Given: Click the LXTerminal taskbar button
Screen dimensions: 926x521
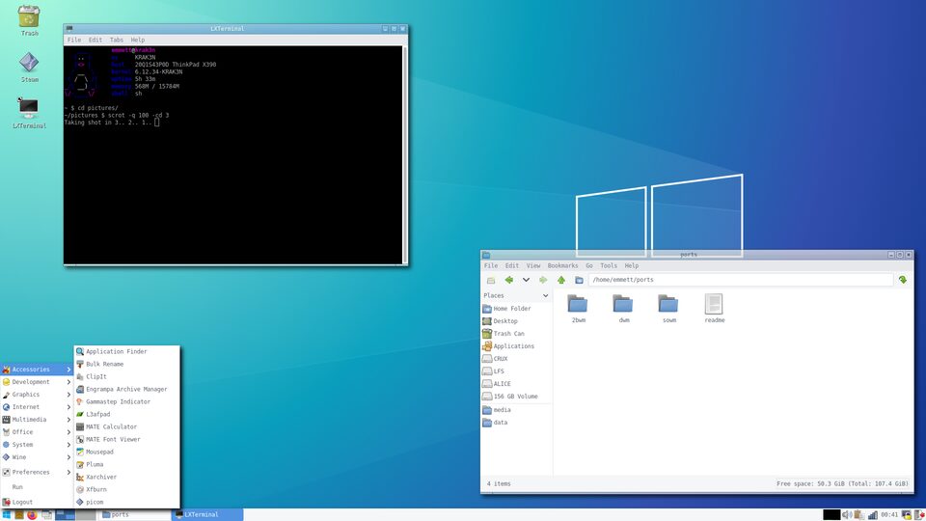Looking at the screenshot, I should coord(207,515).
